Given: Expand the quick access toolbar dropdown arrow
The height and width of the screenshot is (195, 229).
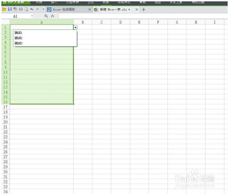Looking at the screenshot, I should [x=43, y=9].
